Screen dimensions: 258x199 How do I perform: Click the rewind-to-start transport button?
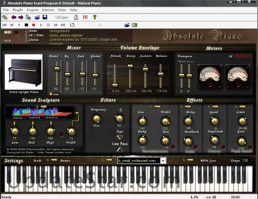coord(5,25)
